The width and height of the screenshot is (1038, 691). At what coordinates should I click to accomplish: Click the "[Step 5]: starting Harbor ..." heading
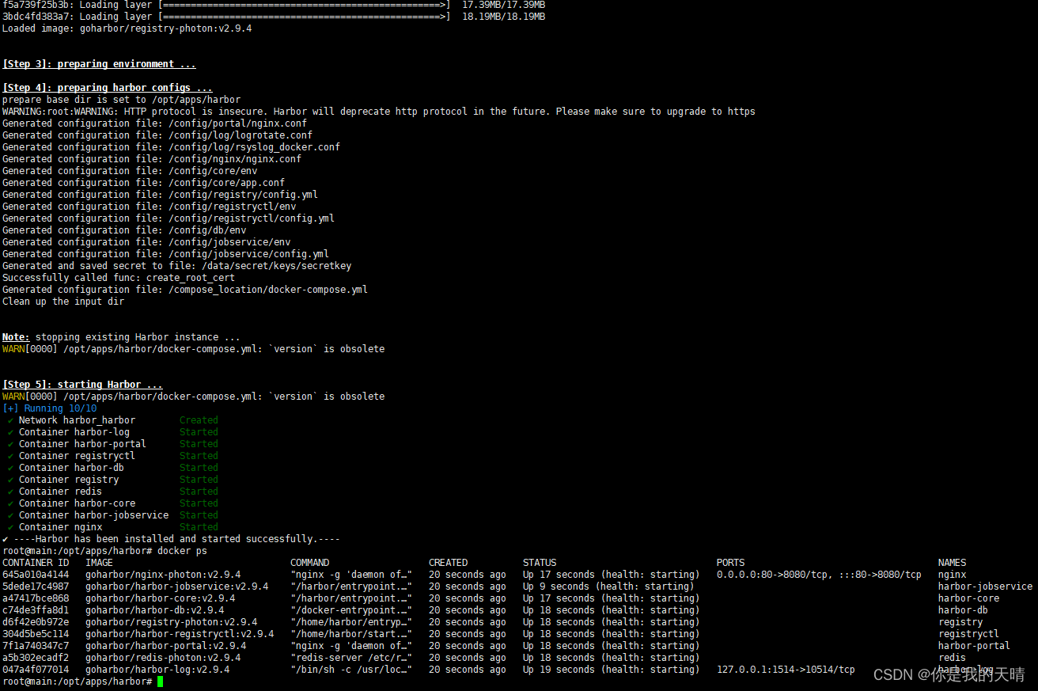click(82, 385)
